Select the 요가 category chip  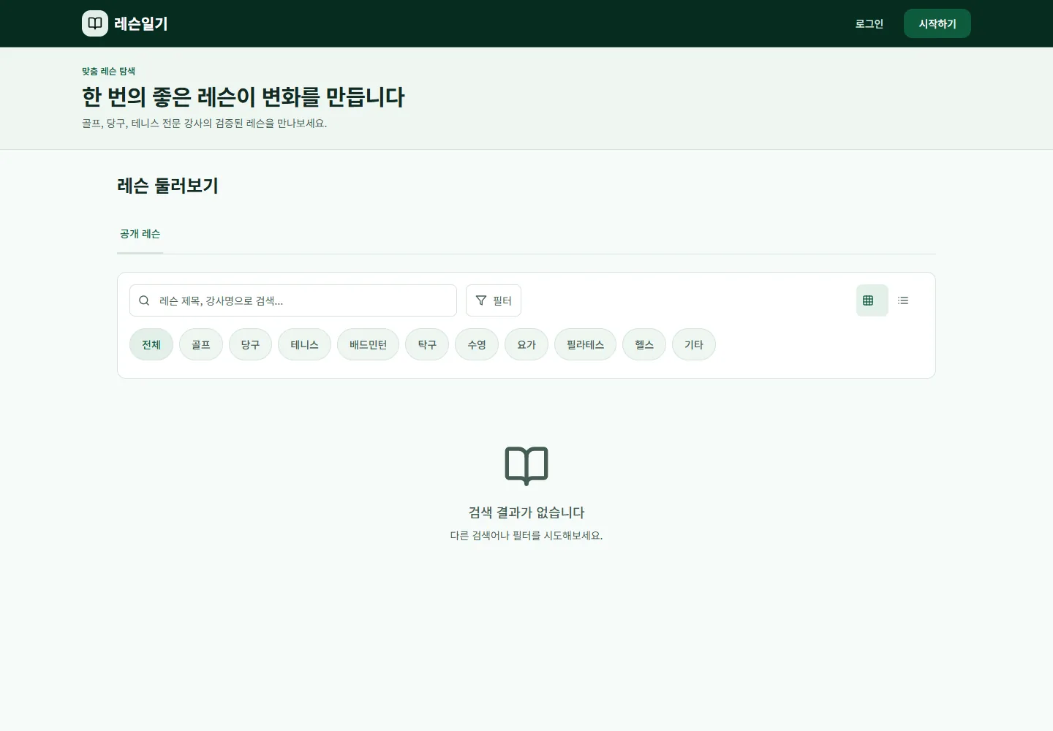click(526, 344)
